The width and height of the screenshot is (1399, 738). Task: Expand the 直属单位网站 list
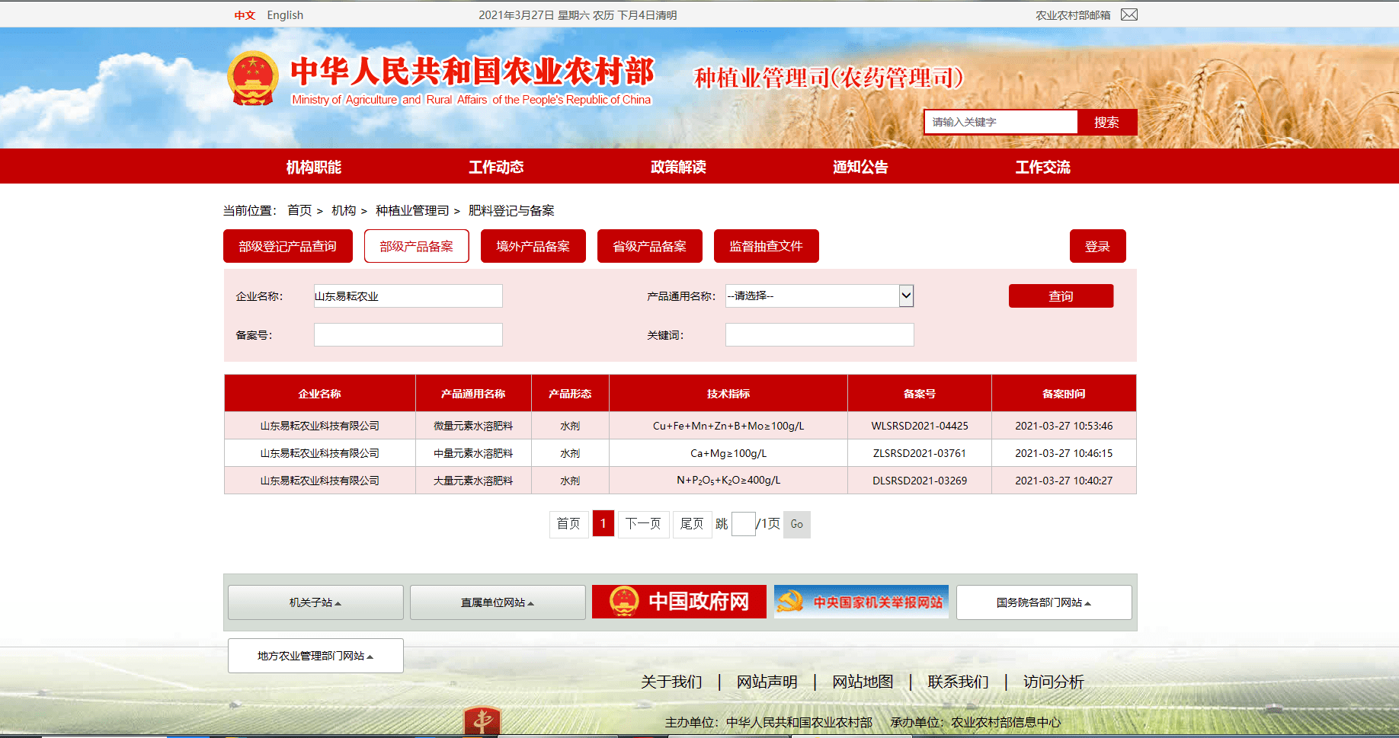pos(498,602)
